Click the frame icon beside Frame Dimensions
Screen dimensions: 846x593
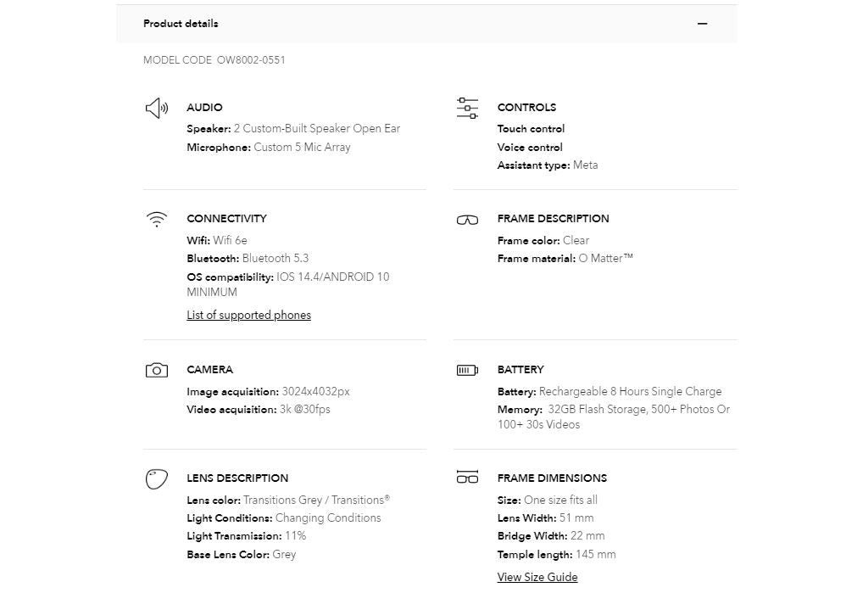467,478
